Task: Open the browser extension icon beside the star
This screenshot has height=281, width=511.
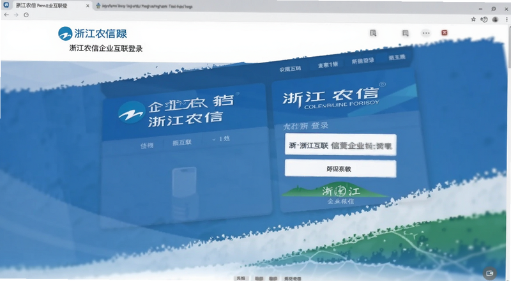Action: point(484,20)
